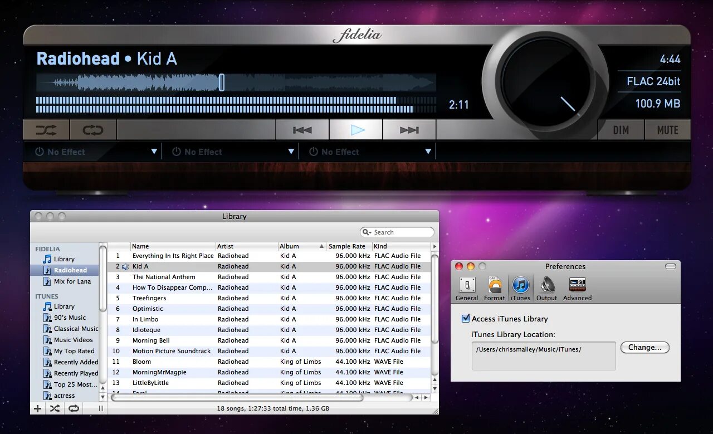Click the repeat icon in Library footer
This screenshot has height=434, width=713.
74,408
